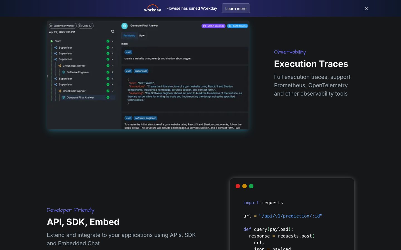Click the red dot in the code window
Image resolution: width=401 pixels, height=250 pixels.
[x=238, y=186]
